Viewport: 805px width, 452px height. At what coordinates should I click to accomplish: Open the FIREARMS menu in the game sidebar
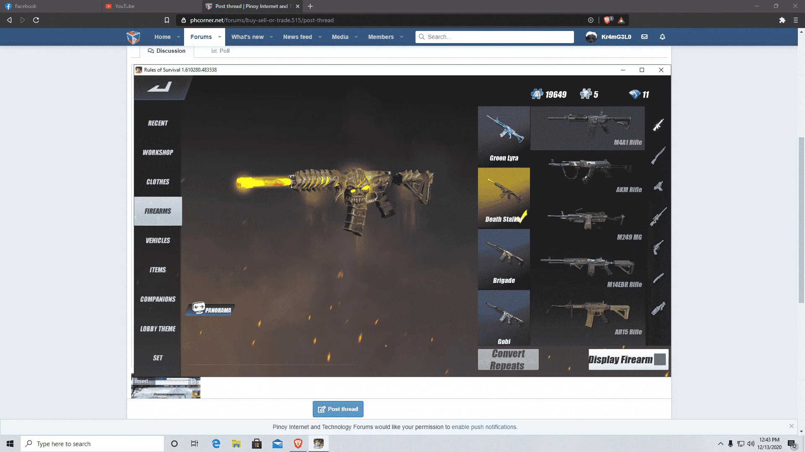click(158, 211)
